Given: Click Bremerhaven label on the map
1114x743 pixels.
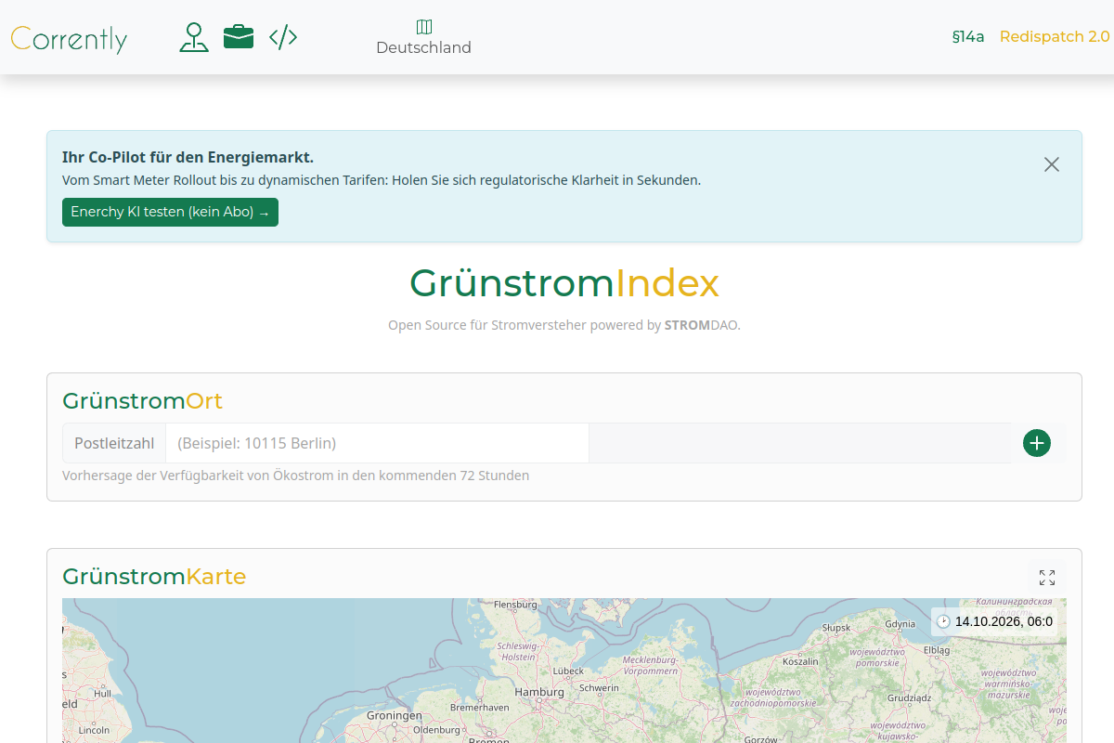Looking at the screenshot, I should 479,707.
